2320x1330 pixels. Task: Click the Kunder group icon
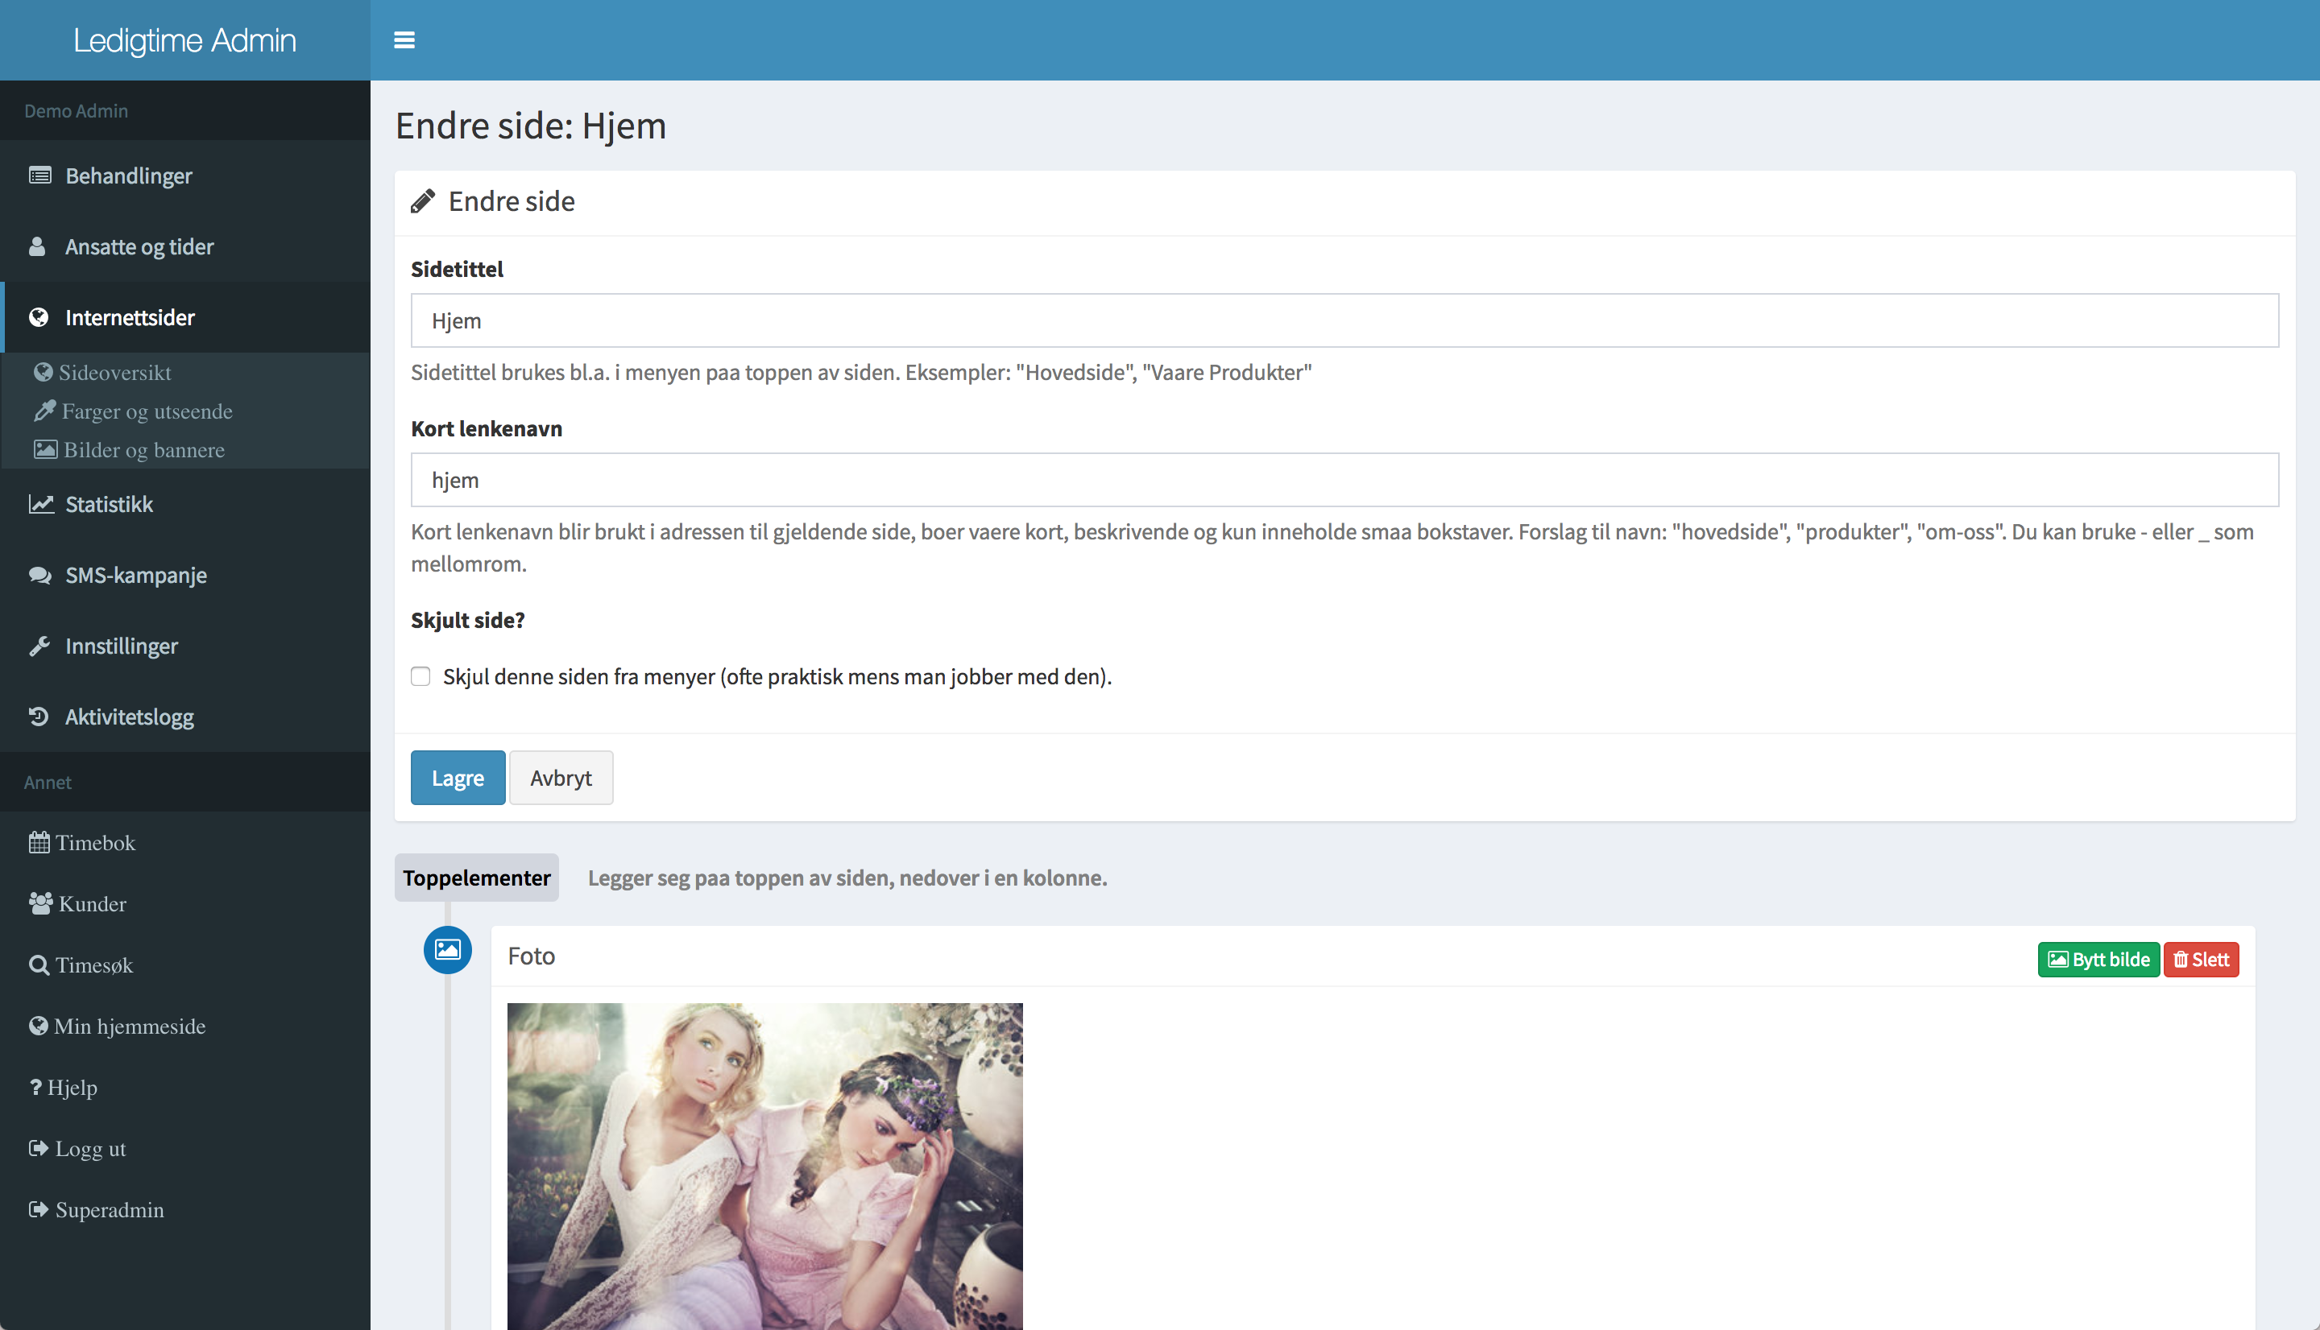click(x=41, y=903)
